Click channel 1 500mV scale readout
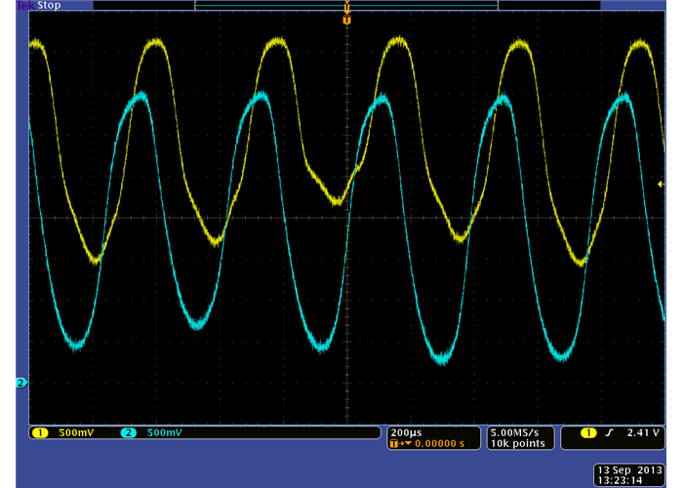Screen dimensions: 683x488 pos(76,432)
